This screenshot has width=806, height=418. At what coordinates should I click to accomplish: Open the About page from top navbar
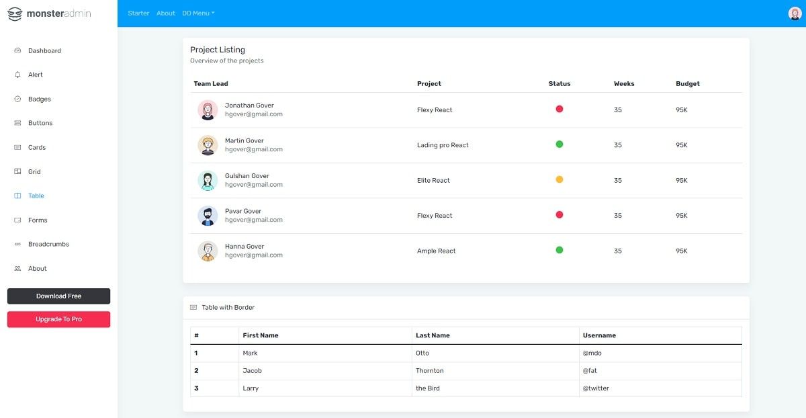click(x=165, y=13)
